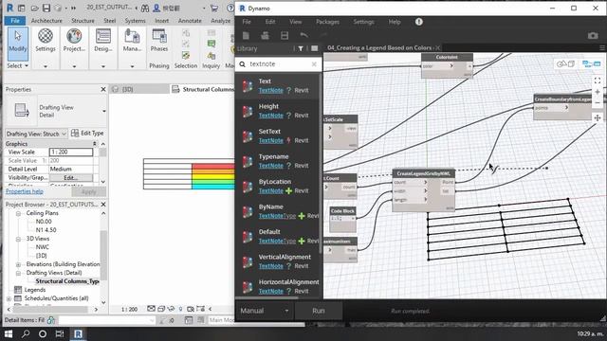Click the Dynamo notification exclamation icon
Screen dimensions: 607x341
pos(419,22)
